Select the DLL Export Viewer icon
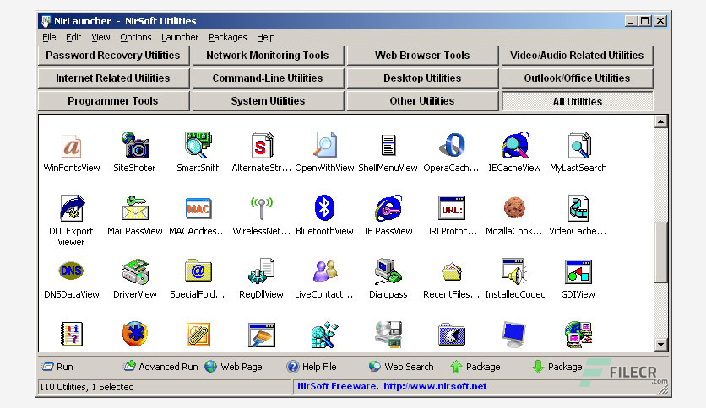 pos(72,208)
